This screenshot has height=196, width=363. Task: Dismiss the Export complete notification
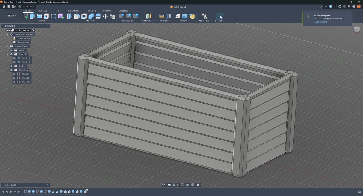[x=348, y=15]
